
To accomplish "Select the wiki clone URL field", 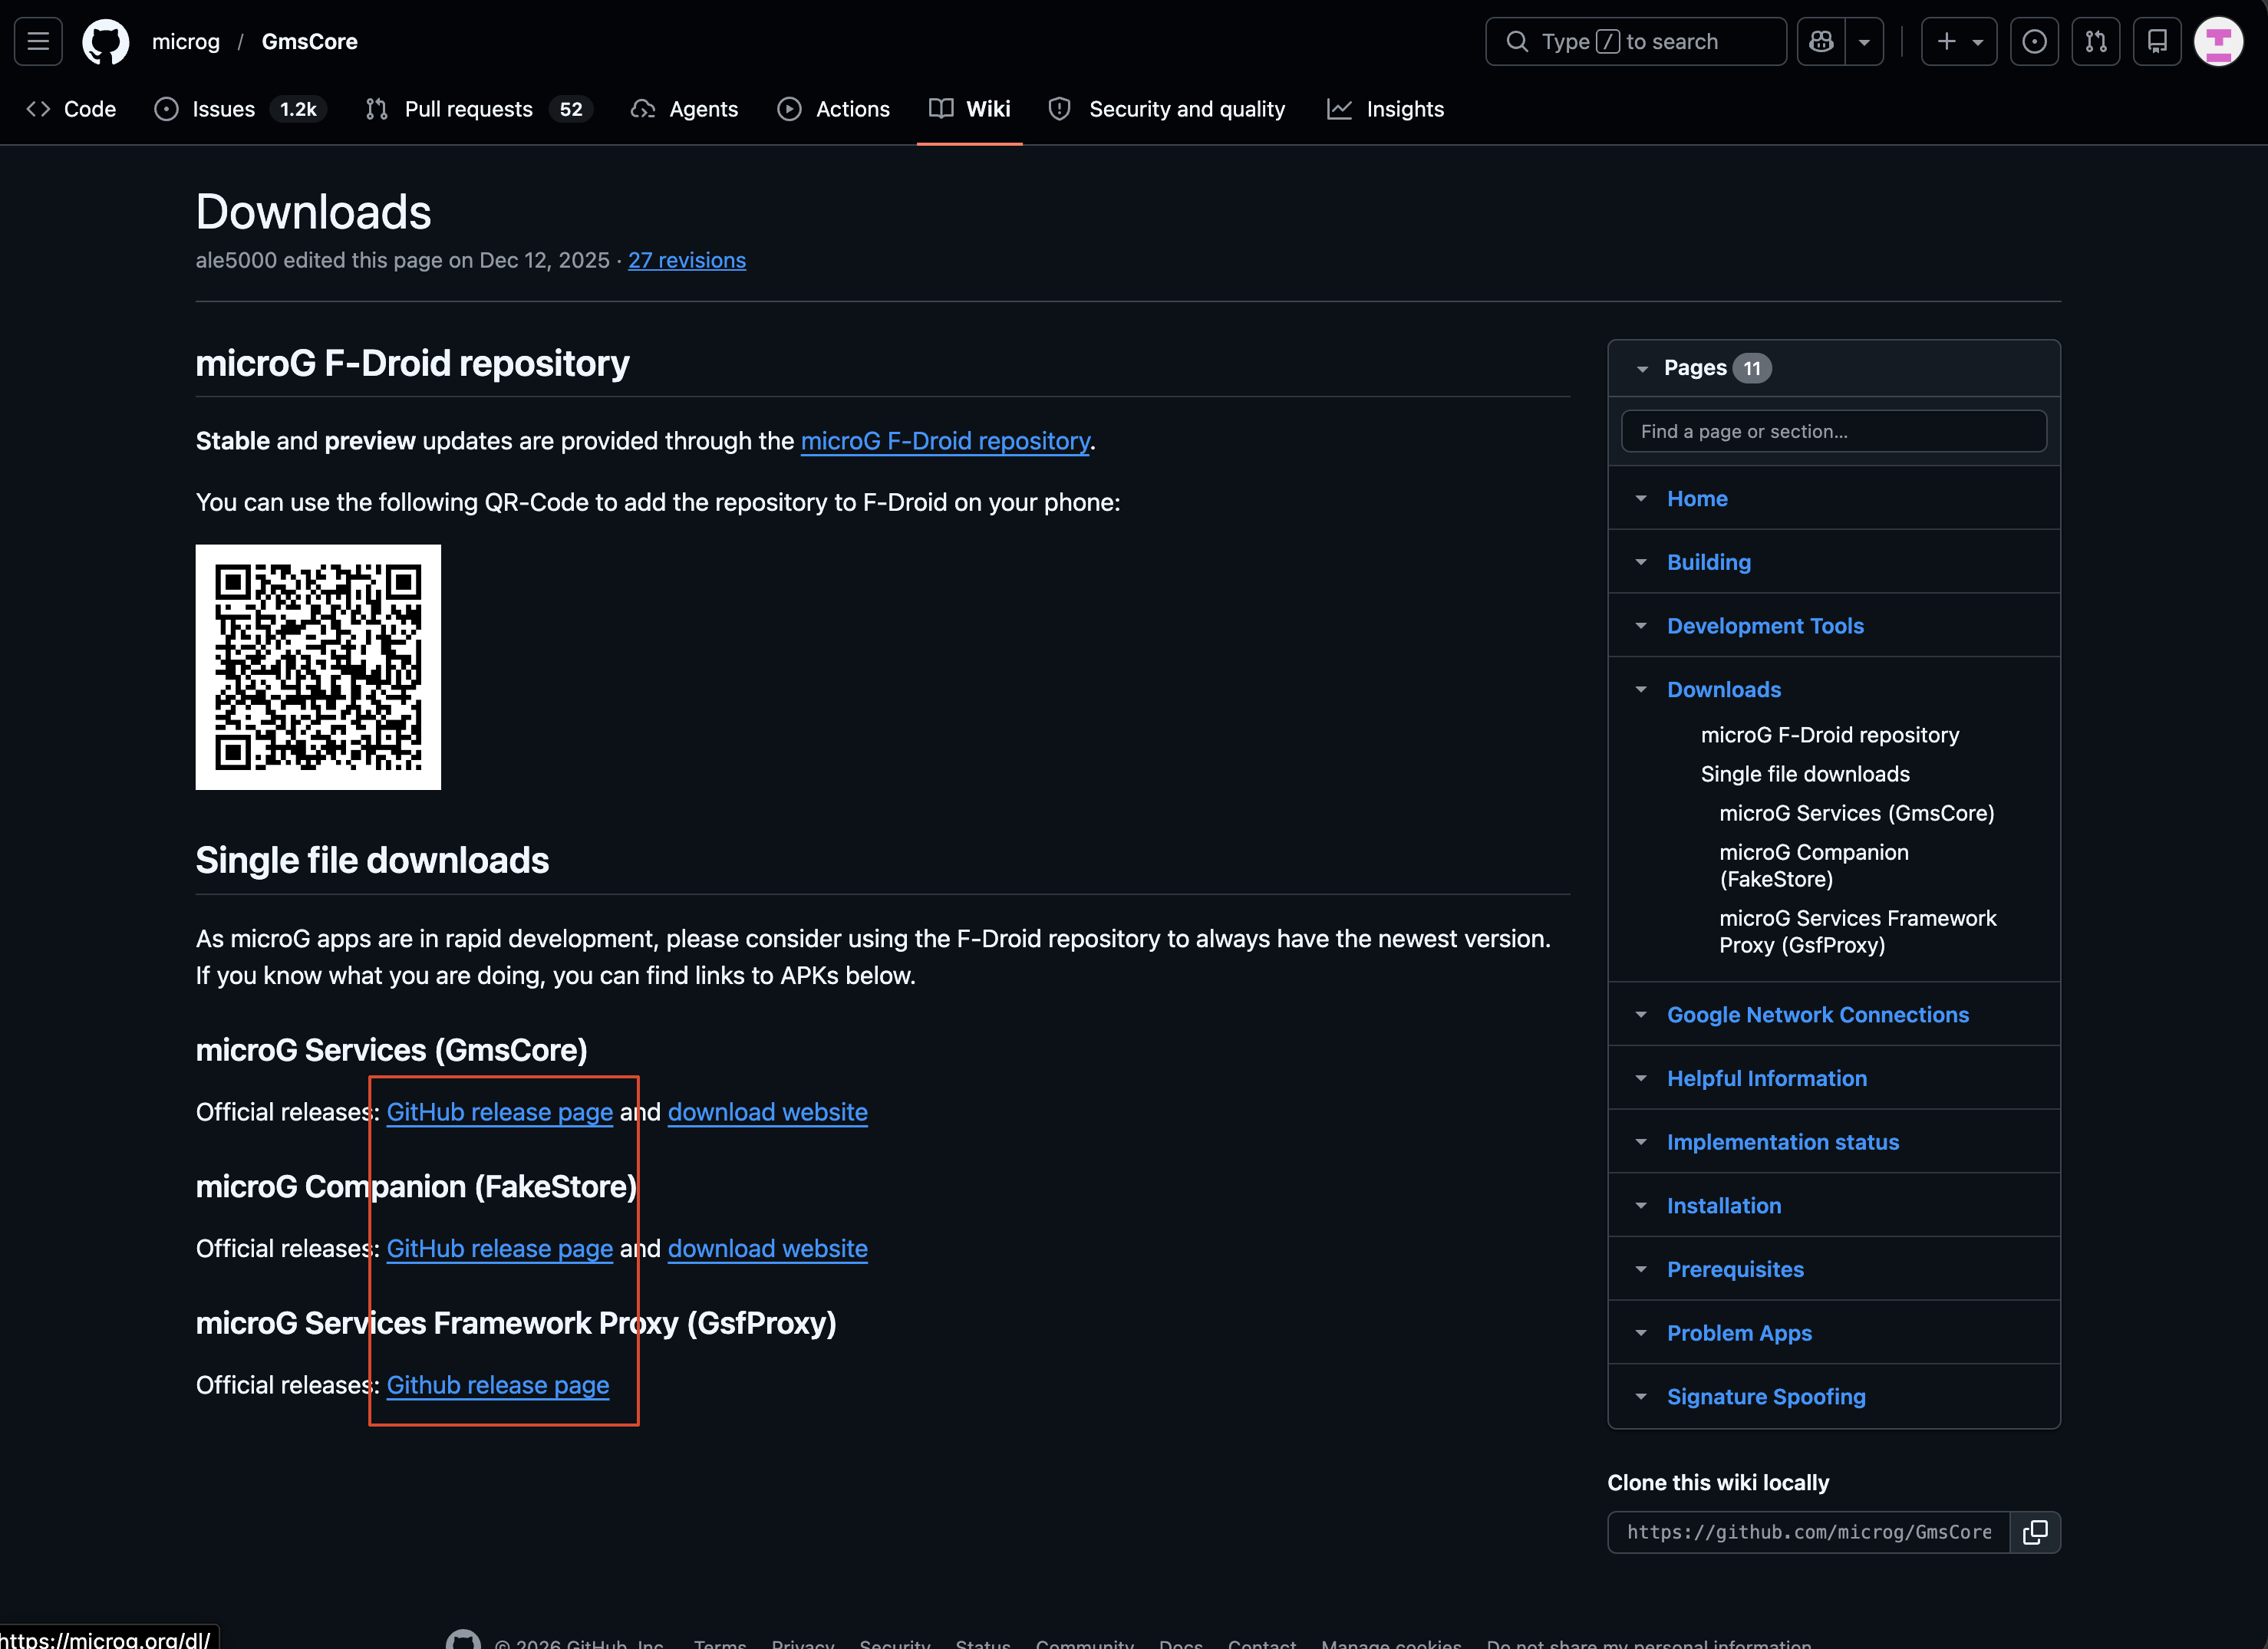I will (1809, 1533).
